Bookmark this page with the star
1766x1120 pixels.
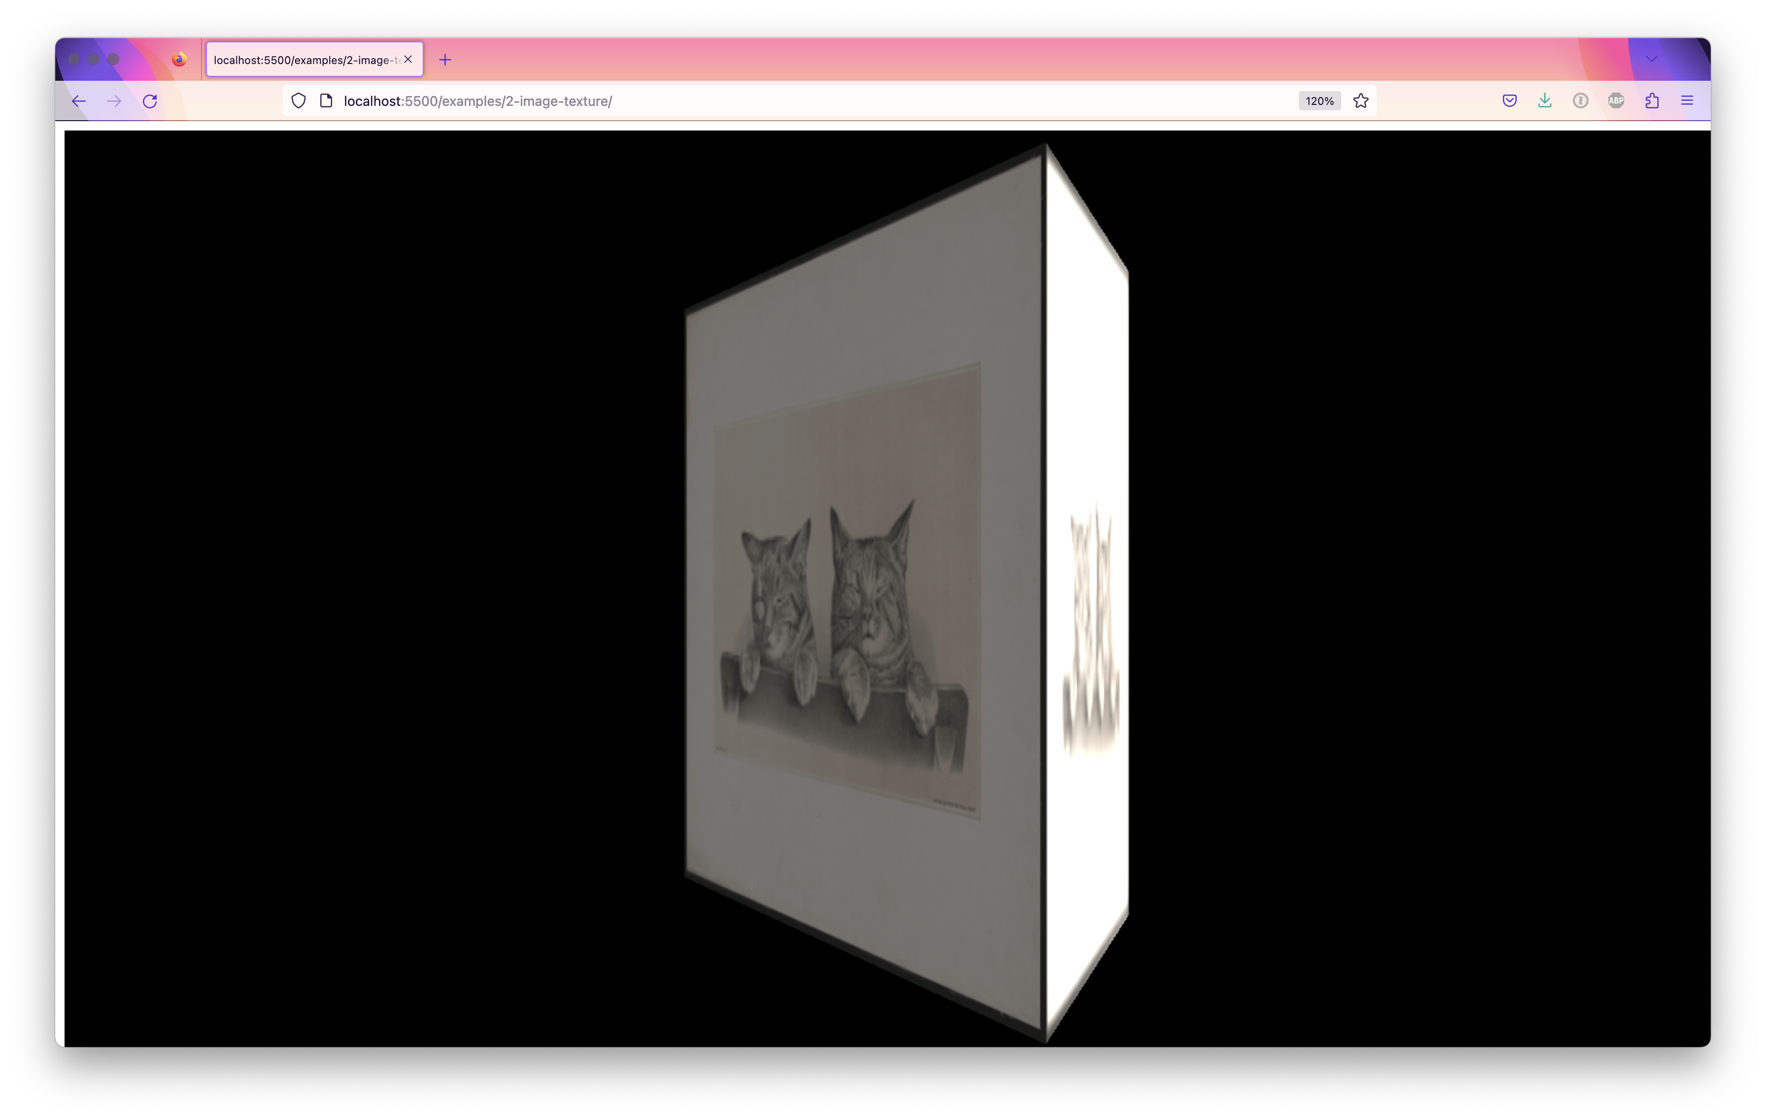click(1360, 101)
